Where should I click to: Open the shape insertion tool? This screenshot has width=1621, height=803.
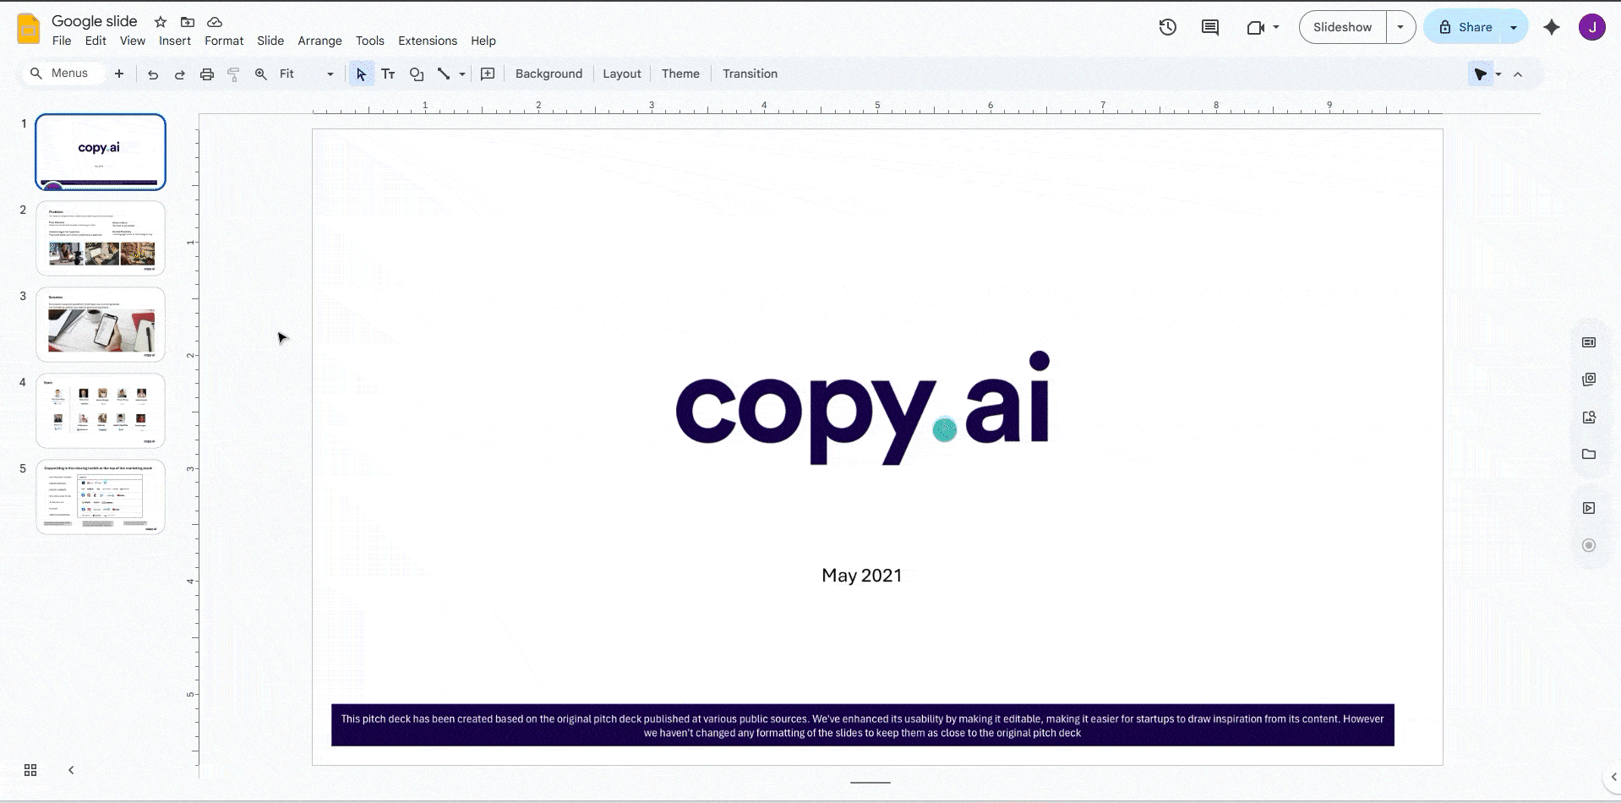pyautogui.click(x=416, y=74)
